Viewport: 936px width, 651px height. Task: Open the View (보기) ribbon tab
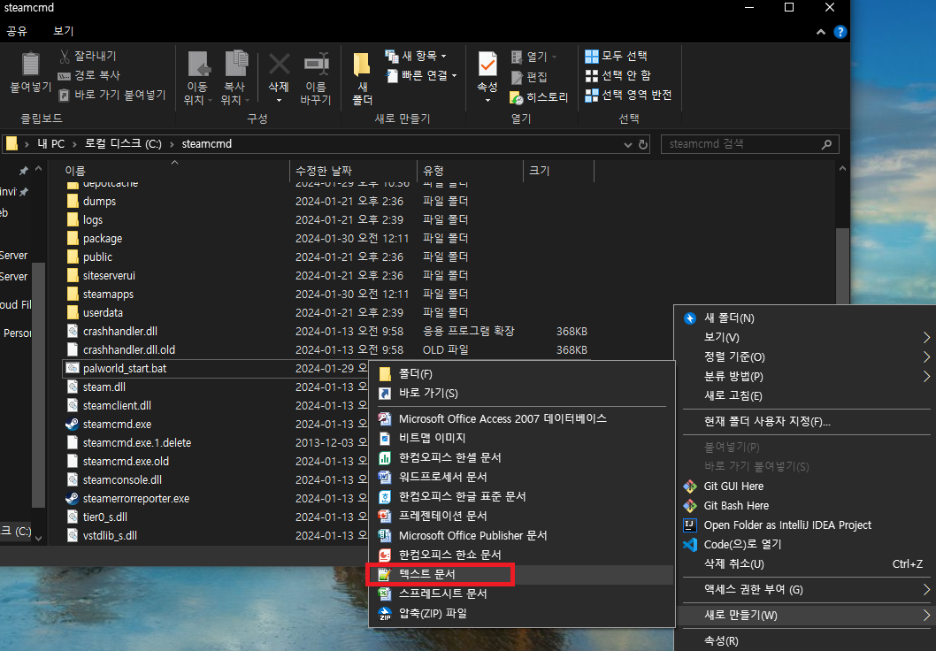click(x=64, y=31)
